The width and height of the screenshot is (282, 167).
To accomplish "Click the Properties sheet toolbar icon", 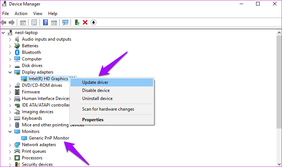I will coord(34,23).
